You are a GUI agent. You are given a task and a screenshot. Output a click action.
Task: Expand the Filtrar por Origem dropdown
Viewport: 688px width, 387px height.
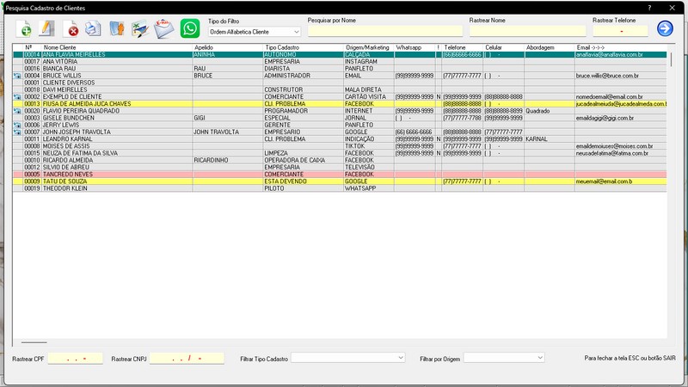tap(504, 358)
